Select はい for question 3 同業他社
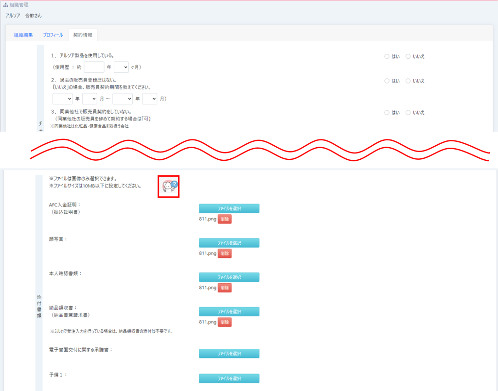The image size is (498, 391). coord(387,112)
